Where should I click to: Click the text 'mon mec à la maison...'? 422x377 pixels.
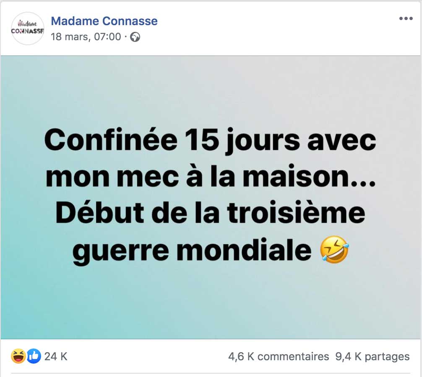click(210, 177)
